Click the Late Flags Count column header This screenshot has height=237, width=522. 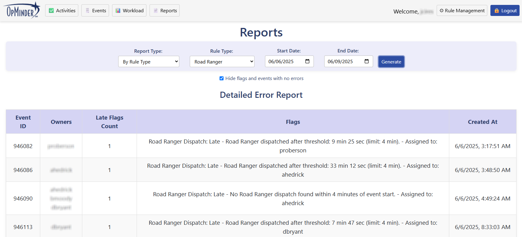(x=109, y=122)
